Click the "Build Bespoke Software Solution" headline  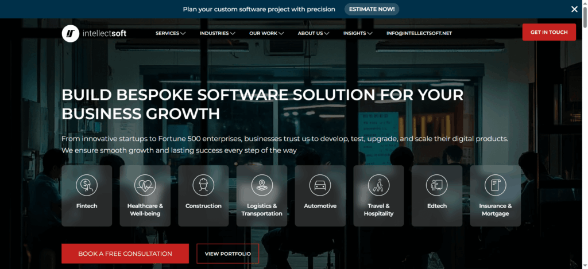pyautogui.click(x=262, y=104)
